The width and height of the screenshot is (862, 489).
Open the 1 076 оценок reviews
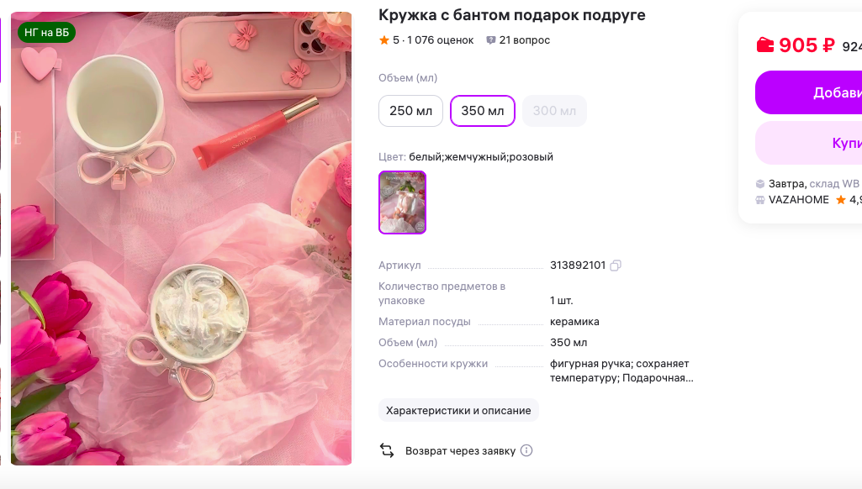(x=441, y=40)
